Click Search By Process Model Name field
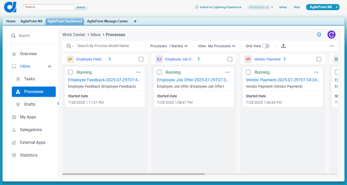This screenshot has height=185, width=347. click(103, 46)
